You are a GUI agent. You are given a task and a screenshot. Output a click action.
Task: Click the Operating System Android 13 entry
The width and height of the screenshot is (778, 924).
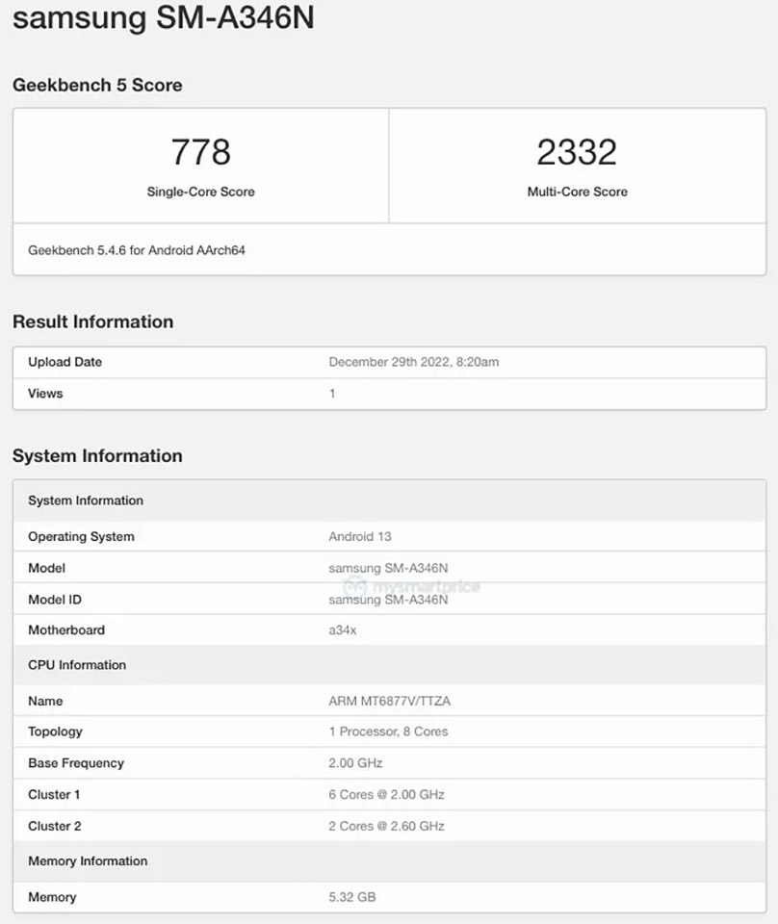(x=359, y=536)
